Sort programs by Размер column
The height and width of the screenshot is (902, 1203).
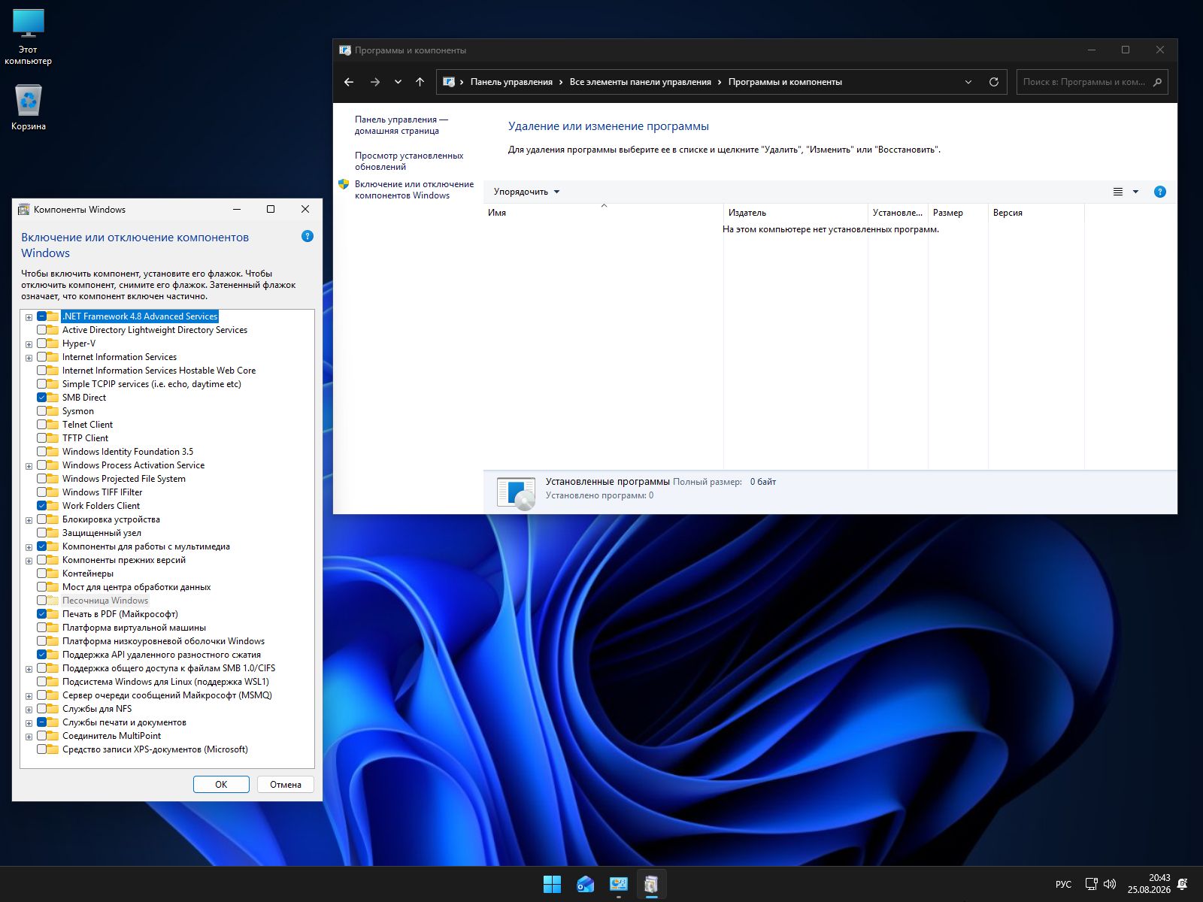958,213
